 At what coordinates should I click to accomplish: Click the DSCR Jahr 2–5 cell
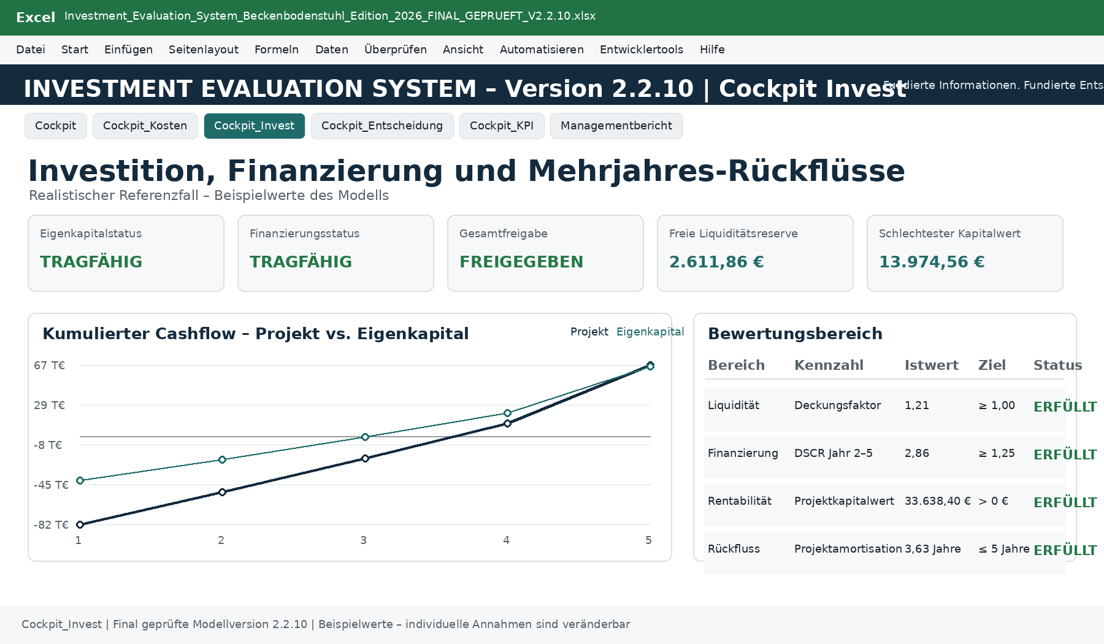(x=833, y=453)
